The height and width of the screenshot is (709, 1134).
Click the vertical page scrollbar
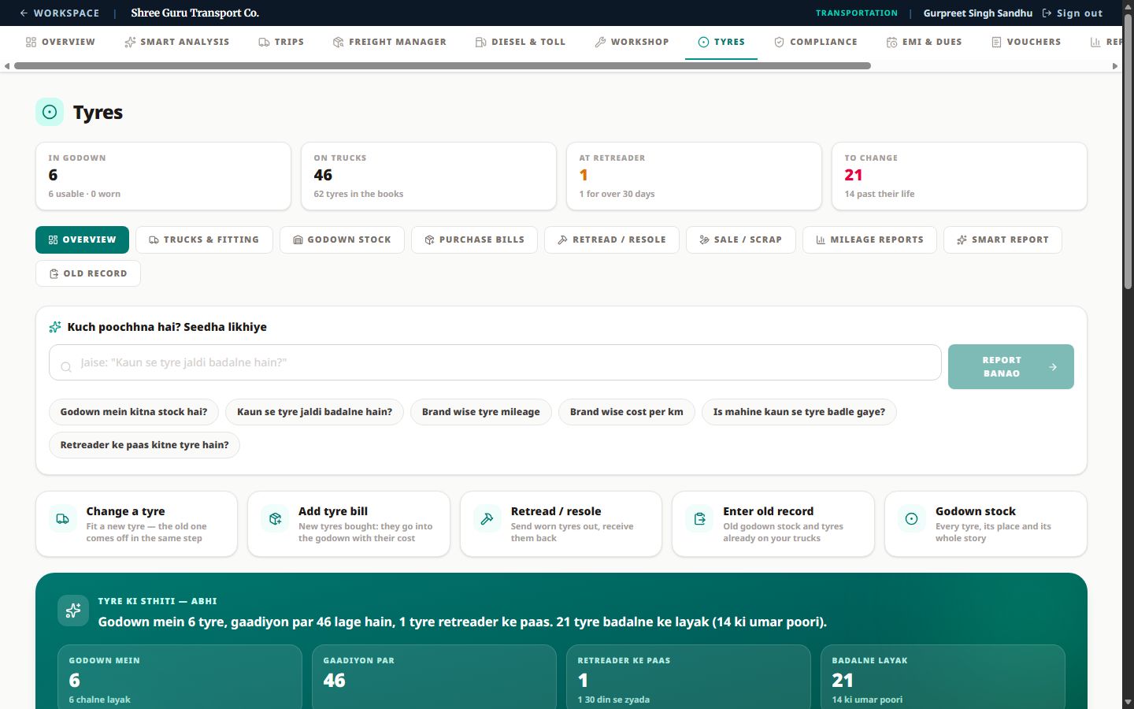point(1128,151)
